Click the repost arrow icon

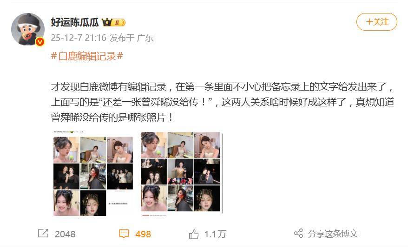[43, 233]
